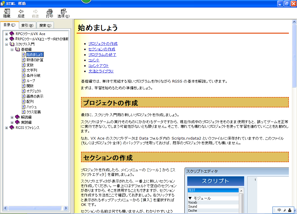The width and height of the screenshot is (297, 214).
Task: Click page icon beside 条件分岐
Action: pyautogui.click(x=24, y=75)
